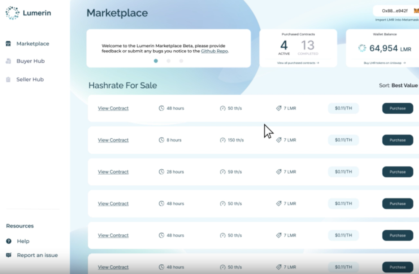Click the Buyer Hub sidebar icon
Viewport: 419px width, 274px height.
(8, 61)
